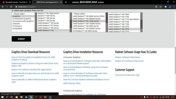Show hidden system tray icons
The image size is (176, 99).
142,97
